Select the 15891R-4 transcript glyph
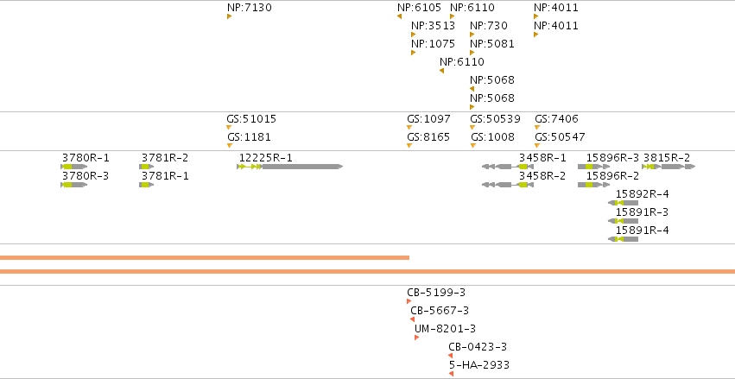This screenshot has height=379, width=735. point(623,239)
